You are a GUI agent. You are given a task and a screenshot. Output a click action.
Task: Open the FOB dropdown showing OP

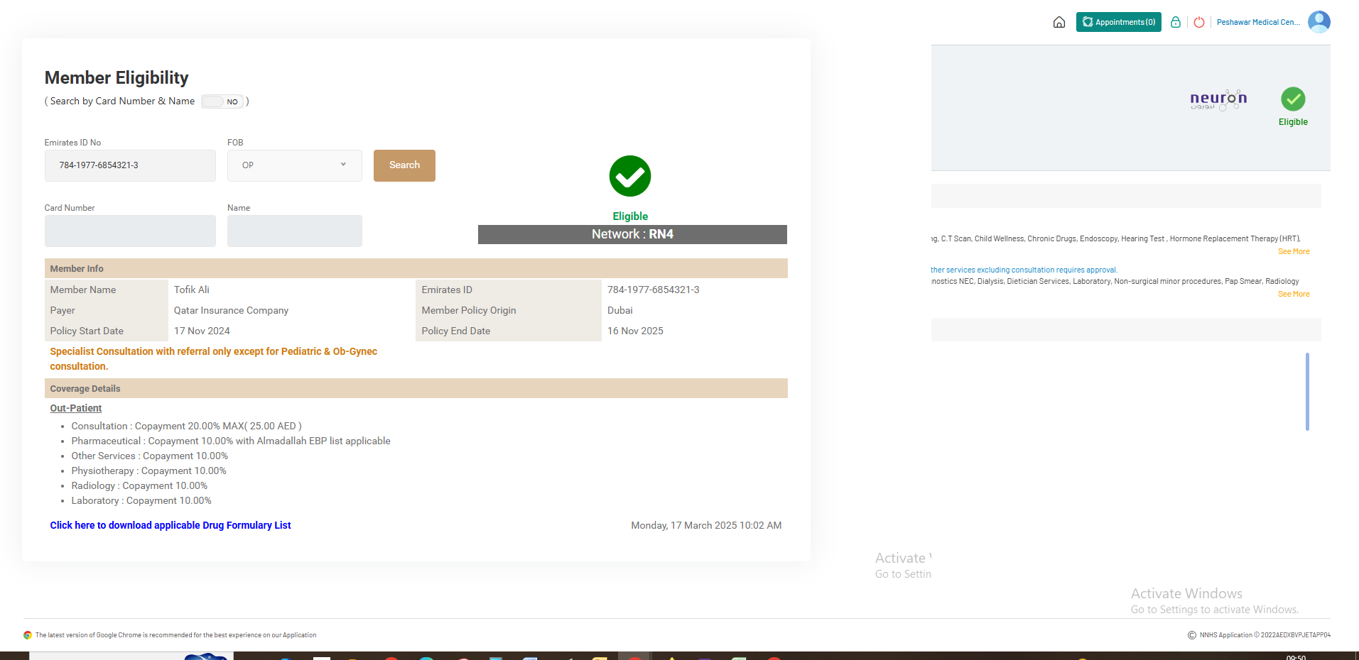pos(295,165)
